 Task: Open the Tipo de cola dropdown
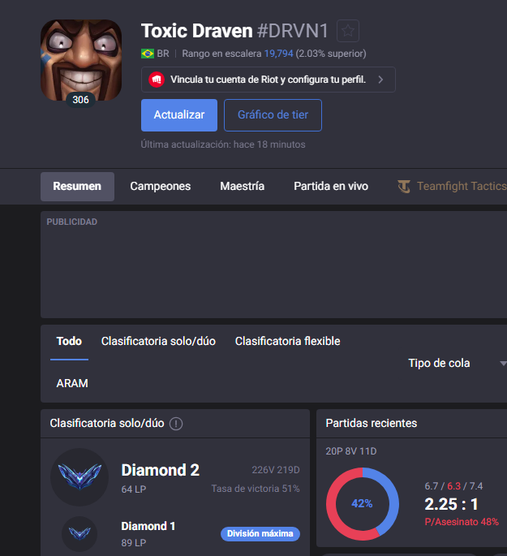[x=457, y=363]
